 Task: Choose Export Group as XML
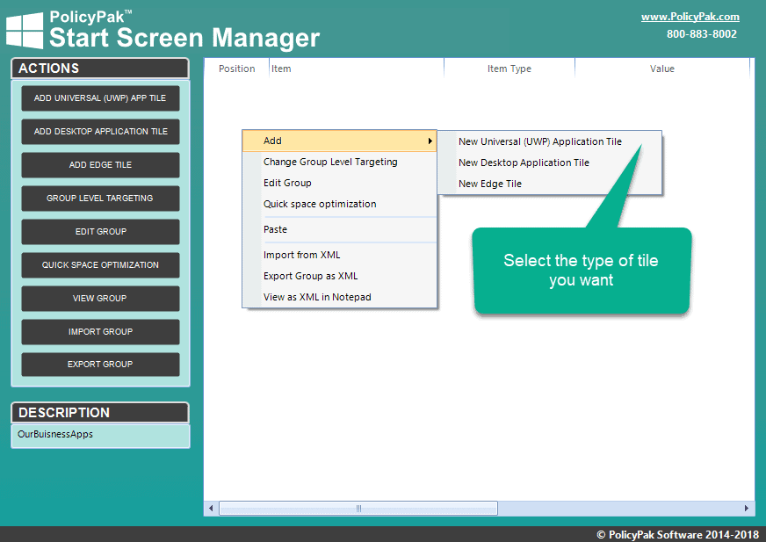click(339, 276)
